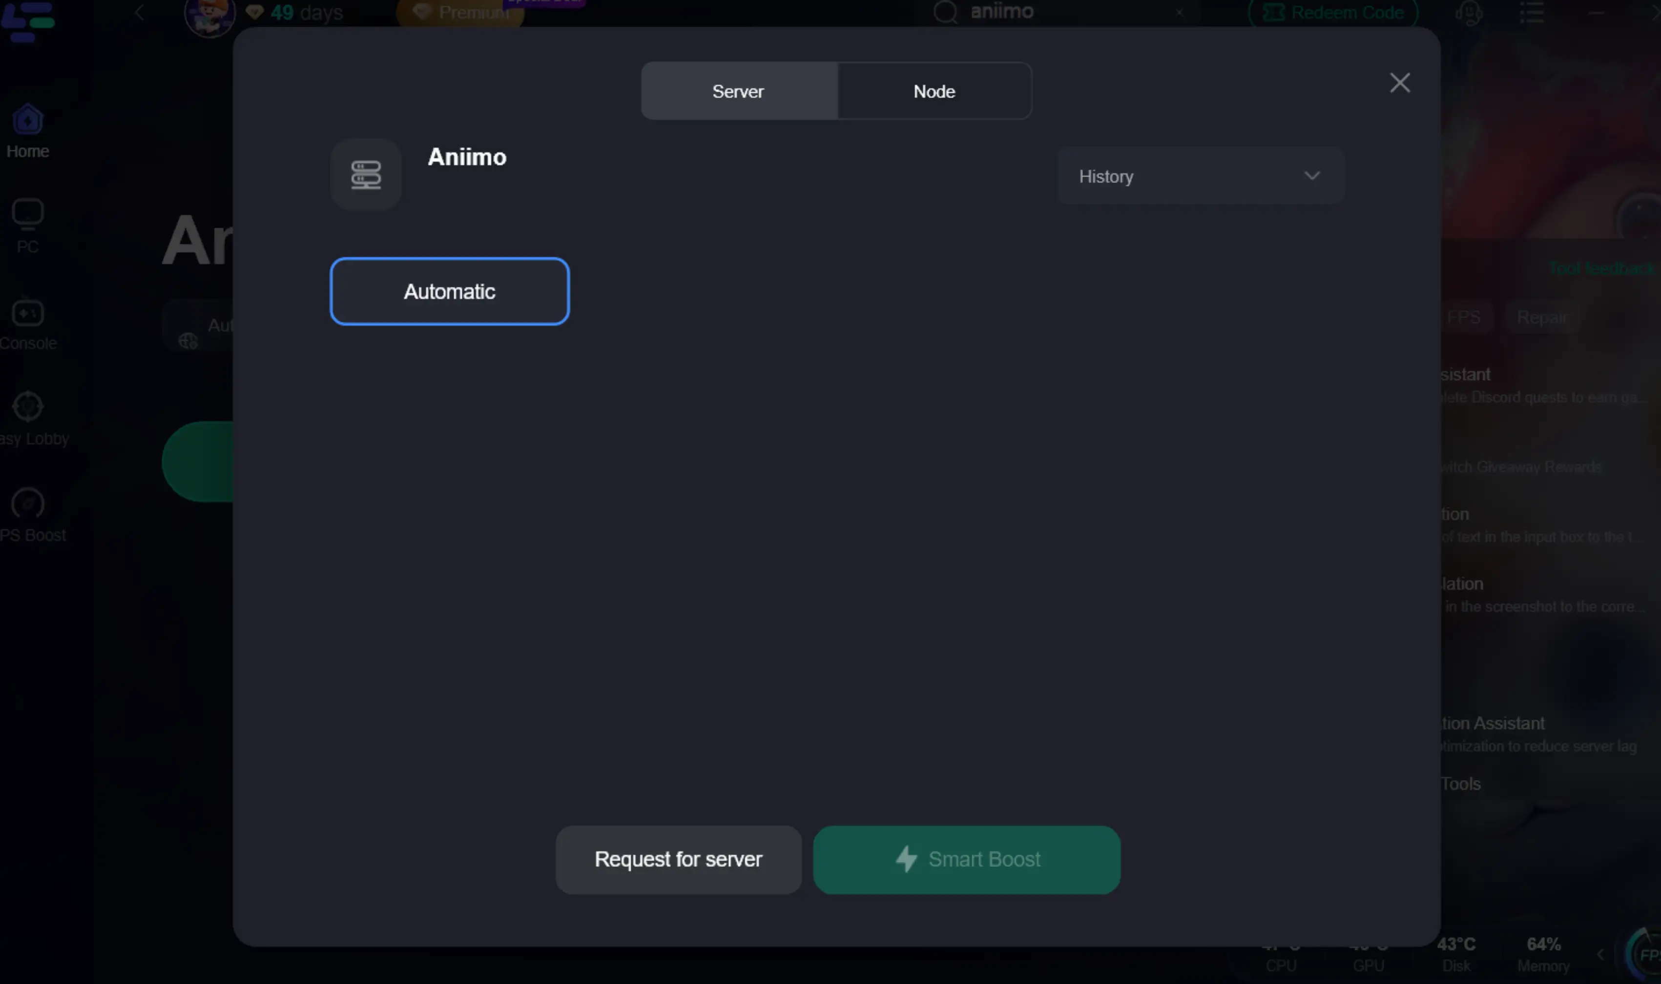Close the server selection dialog
This screenshot has width=1661, height=984.
pos(1399,83)
